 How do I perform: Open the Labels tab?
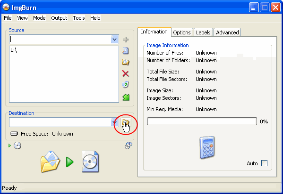click(203, 32)
